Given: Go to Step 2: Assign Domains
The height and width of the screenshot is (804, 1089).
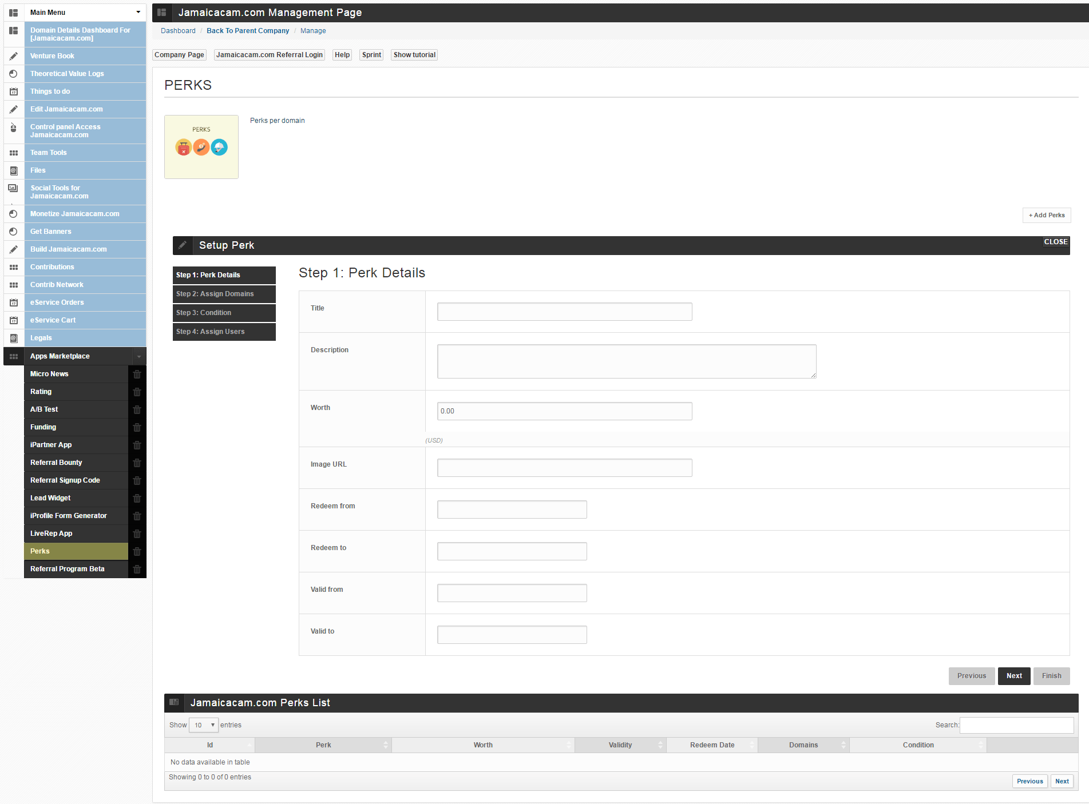Looking at the screenshot, I should tap(224, 294).
